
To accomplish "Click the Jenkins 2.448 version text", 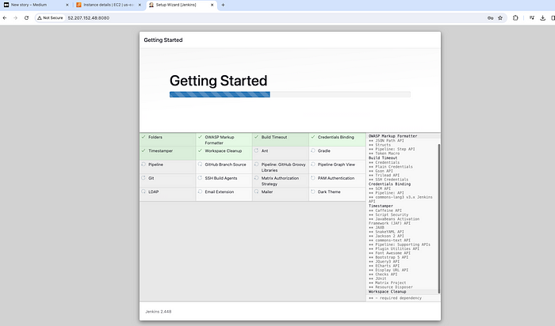I will click(x=159, y=312).
